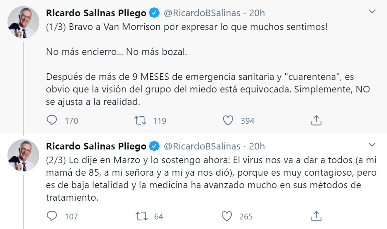Share the second (2/3) tweet
The width and height of the screenshot is (387, 229).
point(316,217)
